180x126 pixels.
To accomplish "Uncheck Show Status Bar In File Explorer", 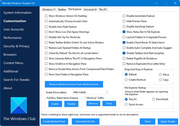I will tap(124, 32).
